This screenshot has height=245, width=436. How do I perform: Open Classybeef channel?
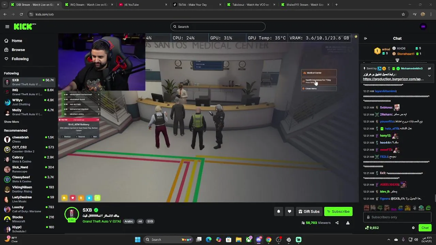point(29,179)
